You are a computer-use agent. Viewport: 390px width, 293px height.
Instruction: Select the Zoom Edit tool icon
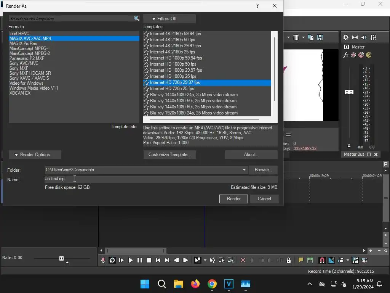pyautogui.click(x=230, y=260)
